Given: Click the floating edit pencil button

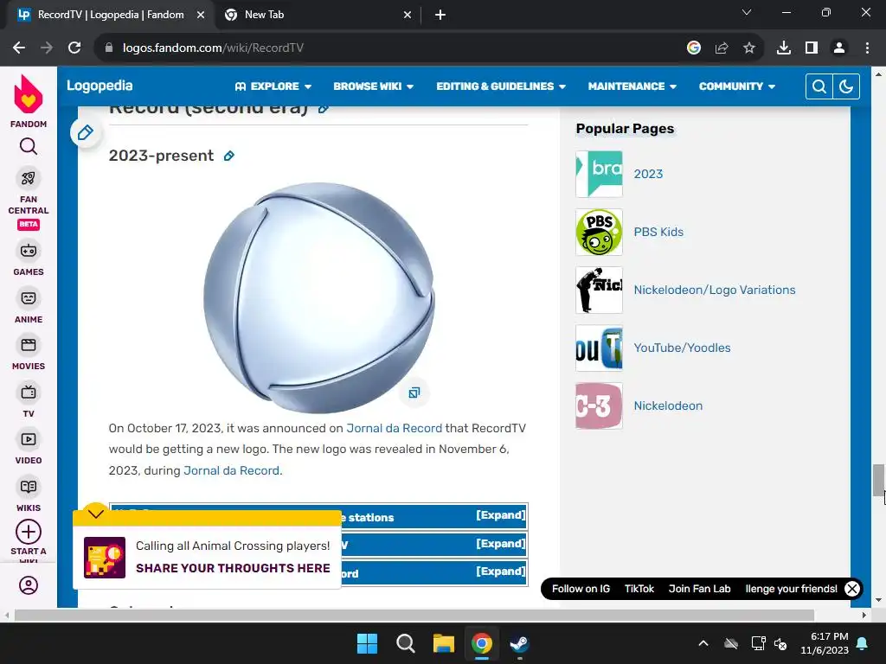Looking at the screenshot, I should [x=86, y=132].
